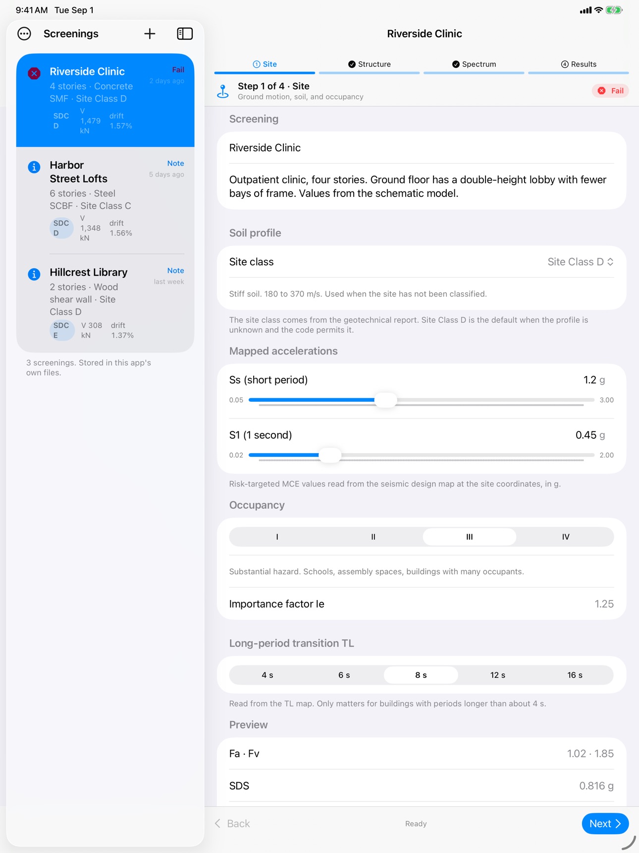Open the Hillcrest Library screening
This screenshot has width=639, height=853.
point(106,303)
